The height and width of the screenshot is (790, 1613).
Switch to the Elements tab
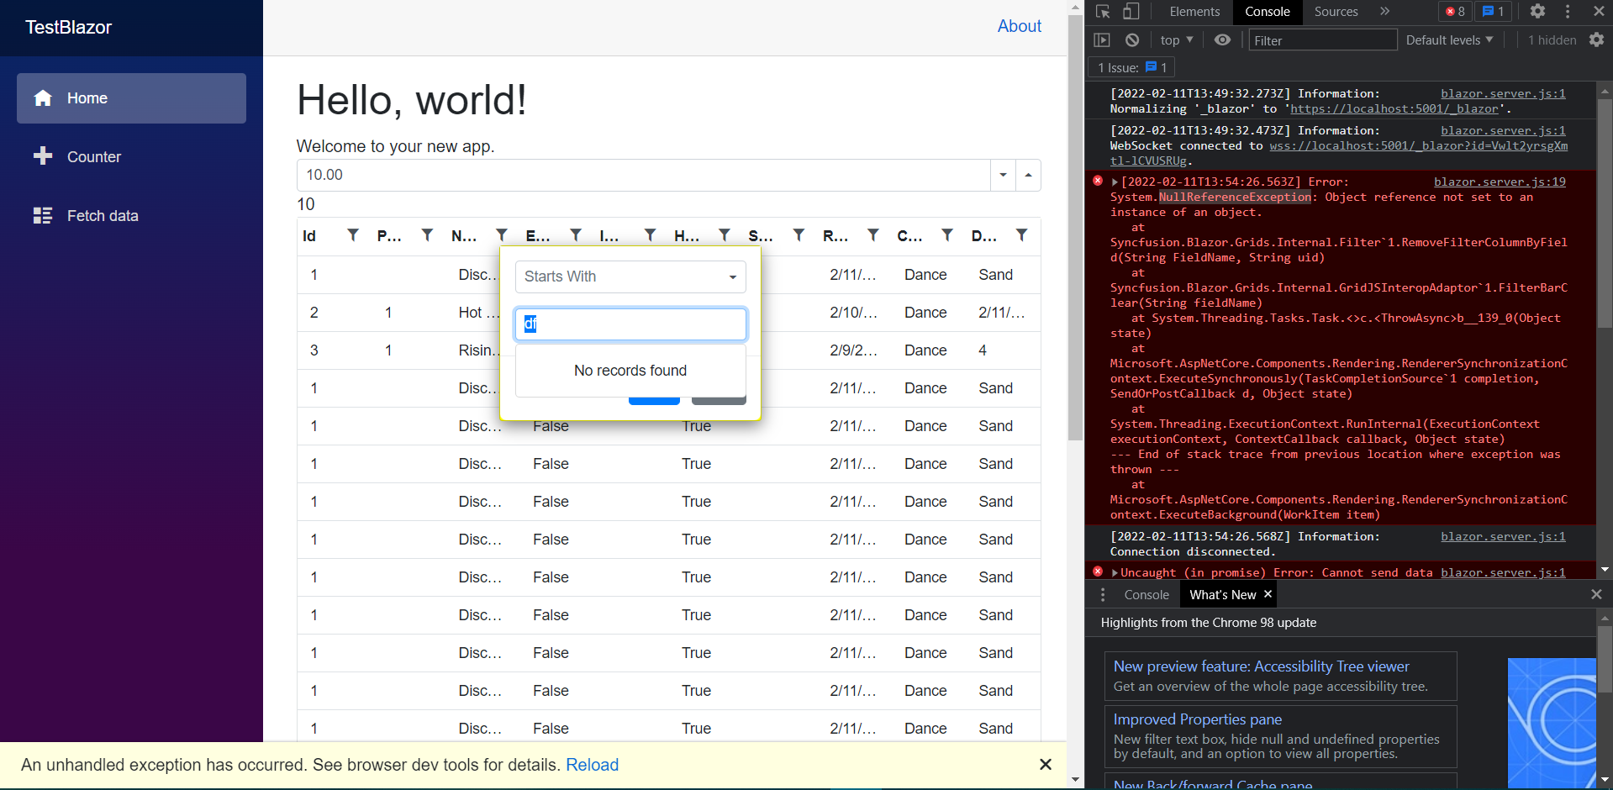[x=1194, y=12]
